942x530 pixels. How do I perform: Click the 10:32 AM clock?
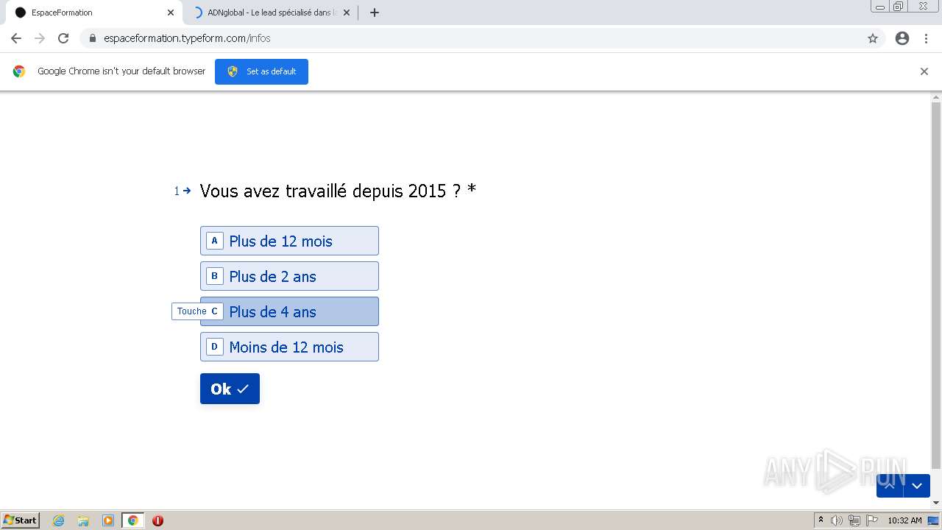[904, 520]
